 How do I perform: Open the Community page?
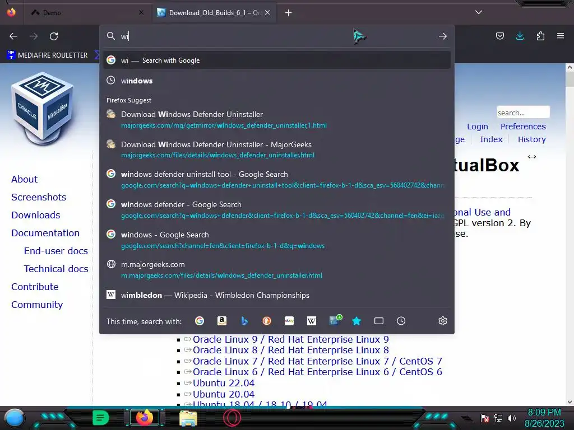coord(37,305)
